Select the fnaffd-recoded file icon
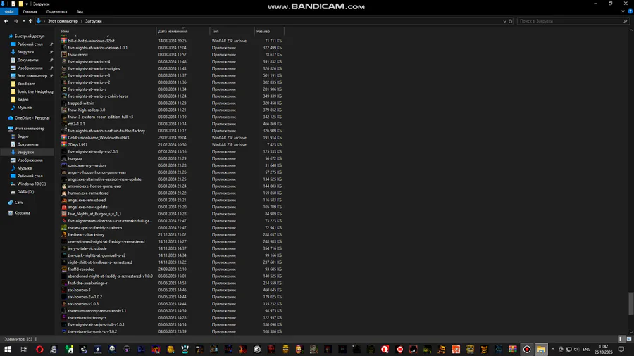Image resolution: width=634 pixels, height=356 pixels. [x=64, y=269]
